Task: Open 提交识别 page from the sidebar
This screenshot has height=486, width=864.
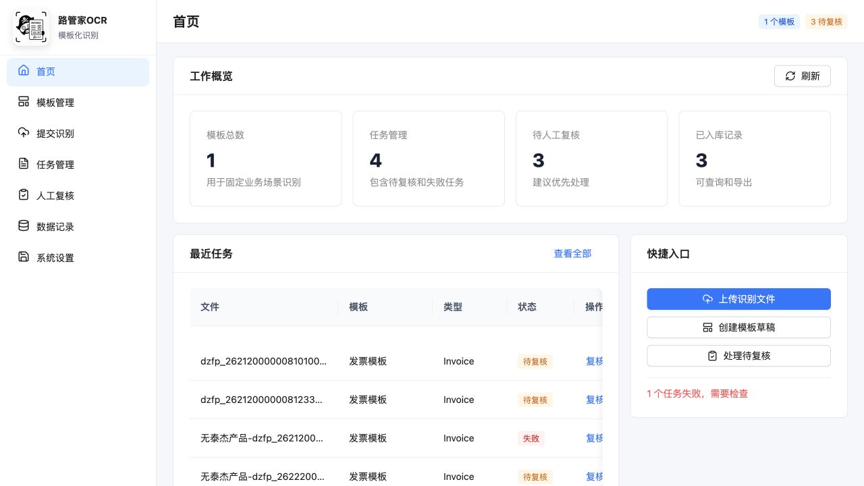Action: pyautogui.click(x=78, y=134)
